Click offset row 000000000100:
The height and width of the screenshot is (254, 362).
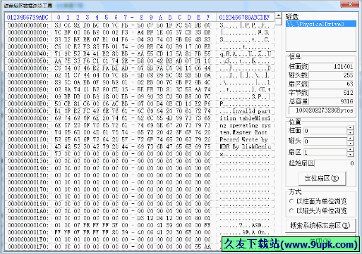(x=28, y=139)
